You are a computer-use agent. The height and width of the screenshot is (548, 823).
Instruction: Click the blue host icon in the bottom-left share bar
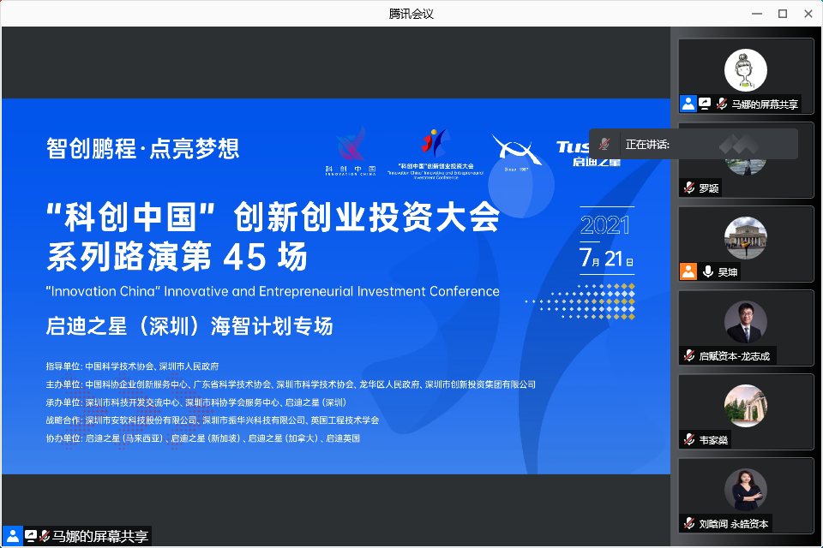[x=13, y=536]
